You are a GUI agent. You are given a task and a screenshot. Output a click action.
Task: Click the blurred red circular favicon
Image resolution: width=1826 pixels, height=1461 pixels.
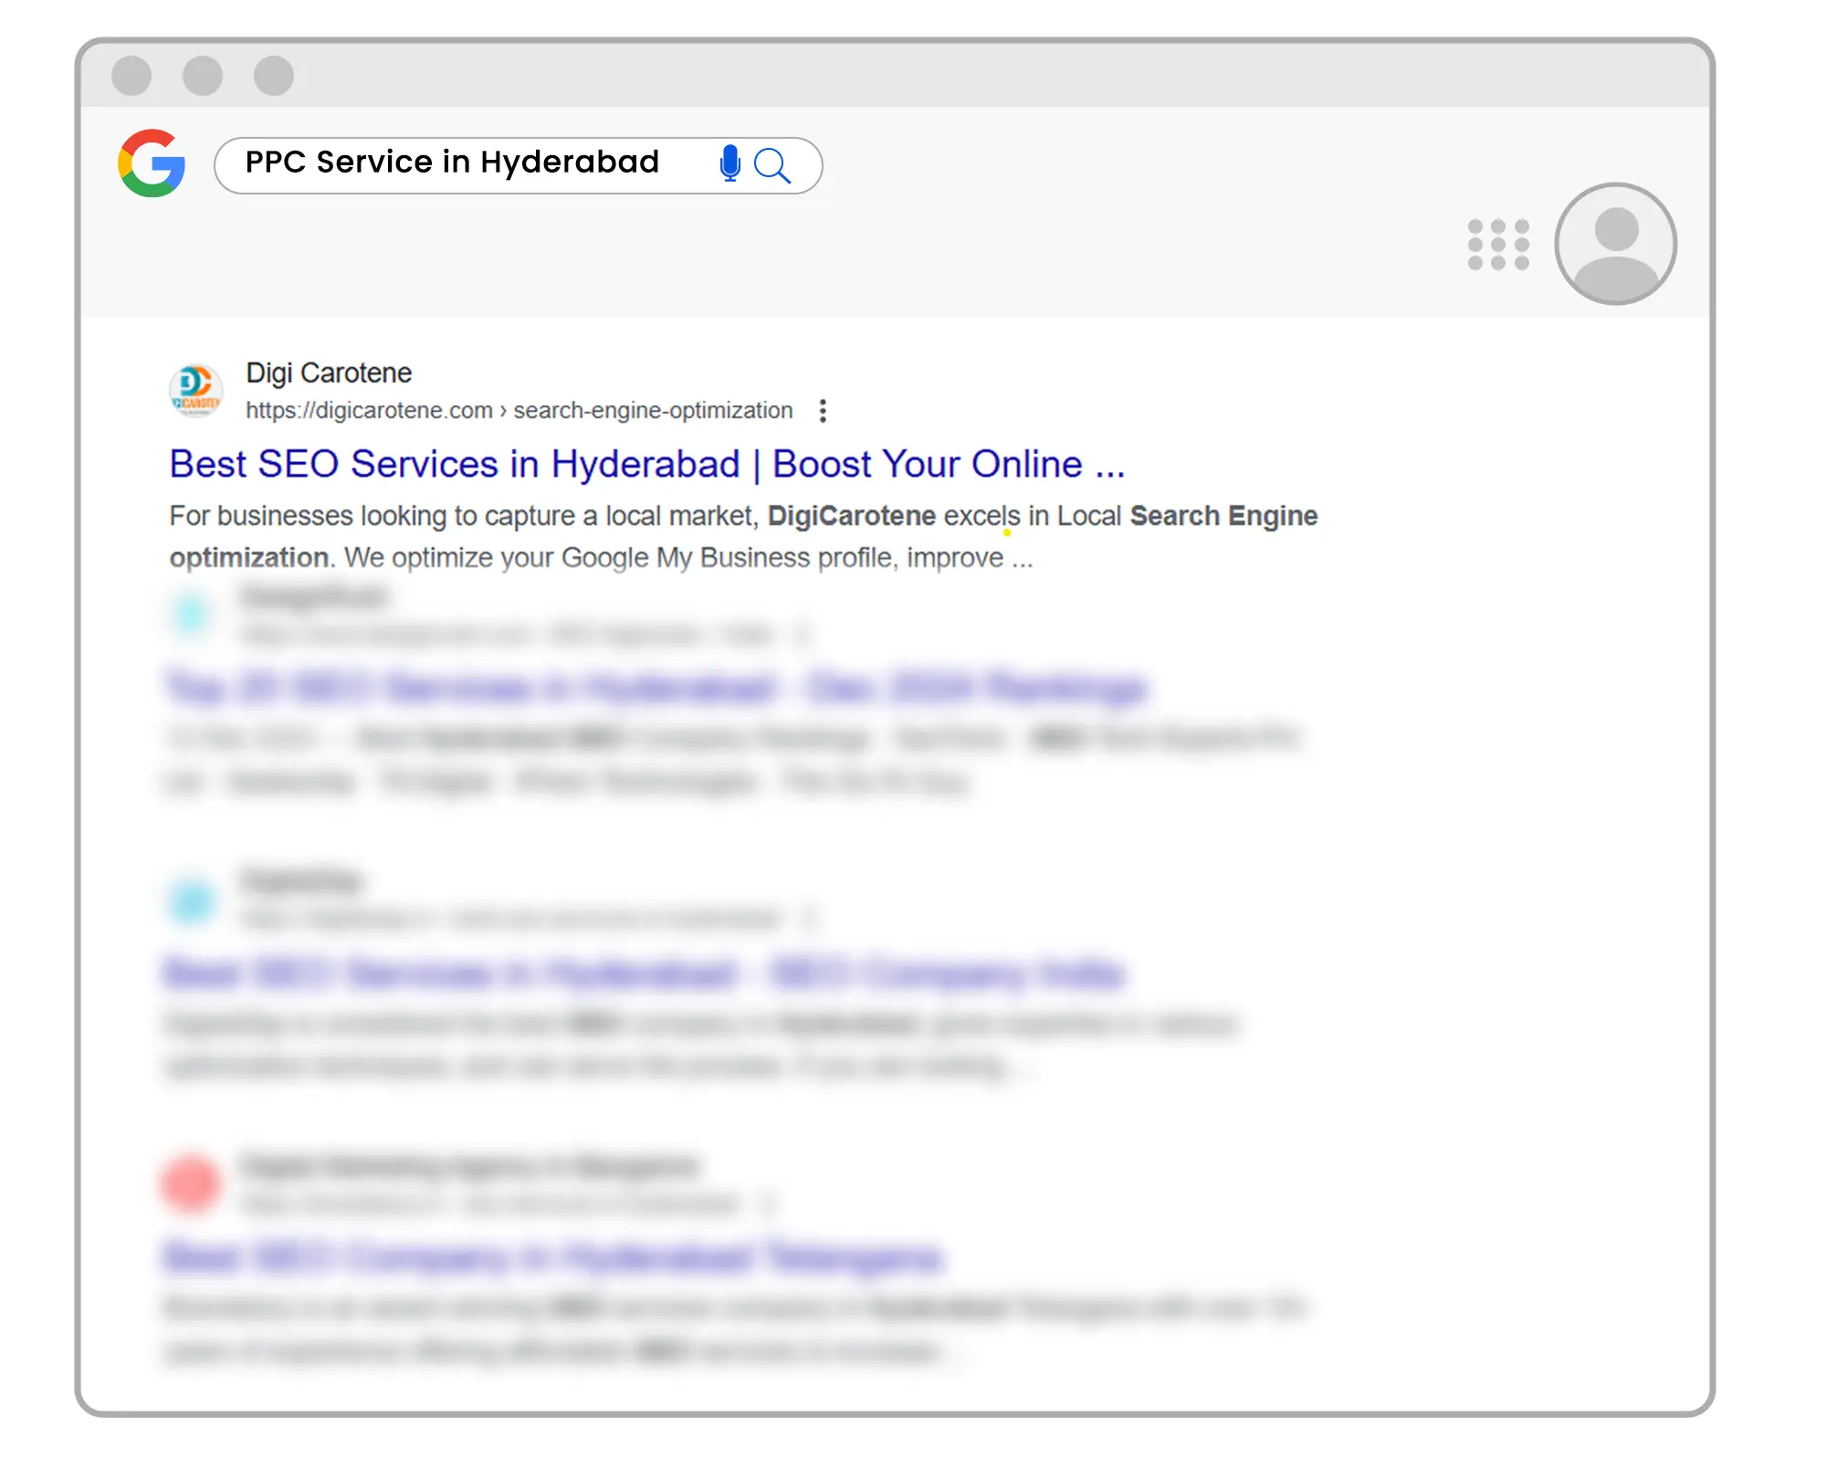tap(190, 1182)
